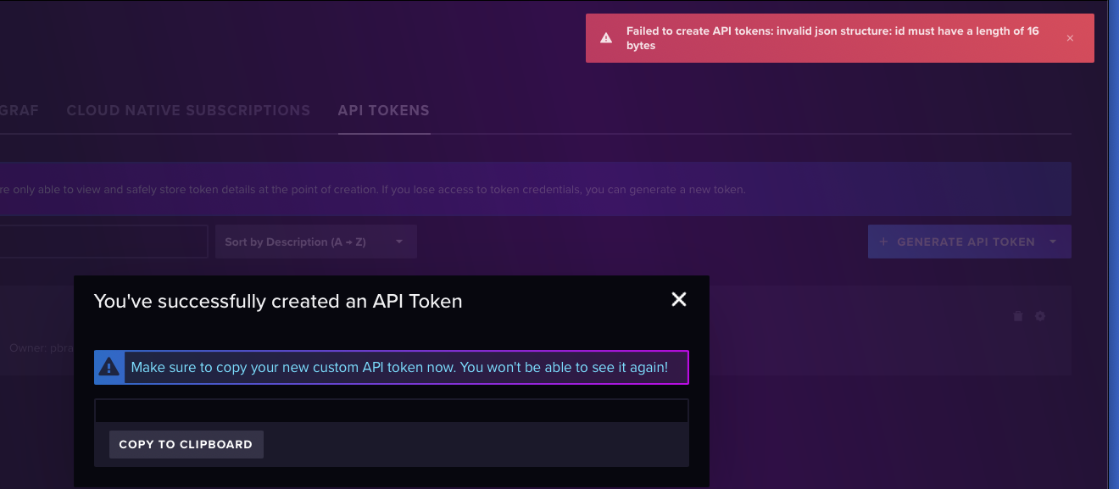Viewport: 1119px width, 489px height.
Task: Click the X icon on the success dialog
Action: pos(678,299)
